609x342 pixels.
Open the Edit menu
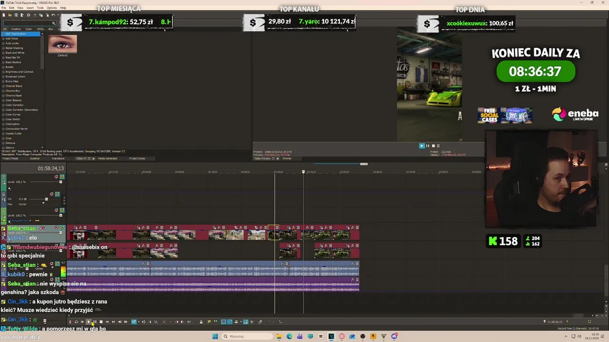pos(11,8)
